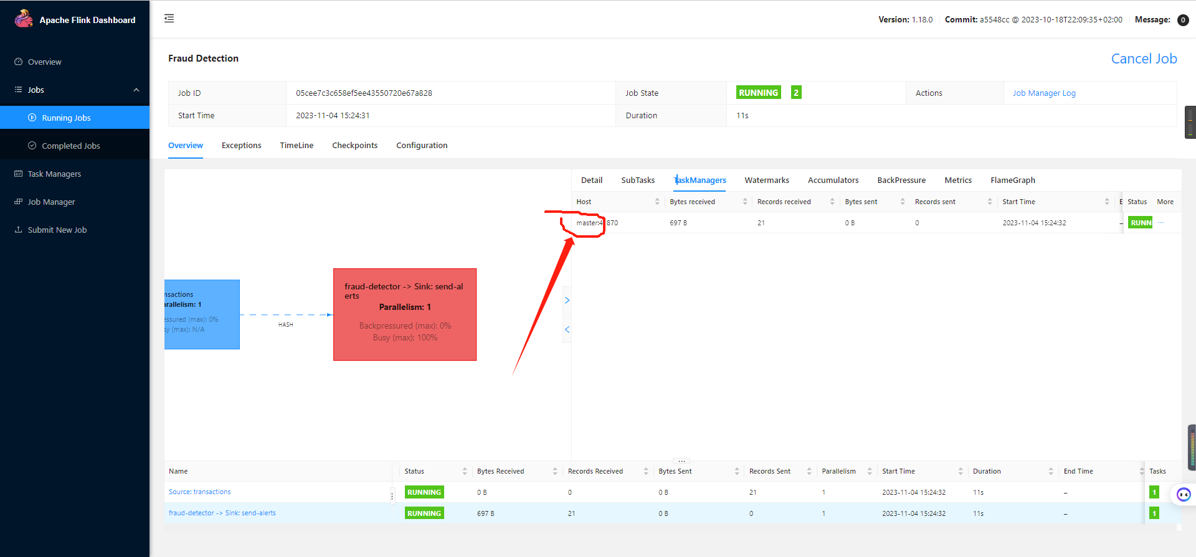Open the fraud-detector -> Sink: send-alerts link
Screen dimensions: 1196x557
coord(222,513)
